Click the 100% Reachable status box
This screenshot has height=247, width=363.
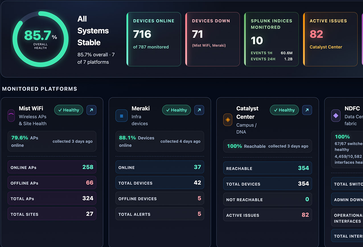(268, 146)
